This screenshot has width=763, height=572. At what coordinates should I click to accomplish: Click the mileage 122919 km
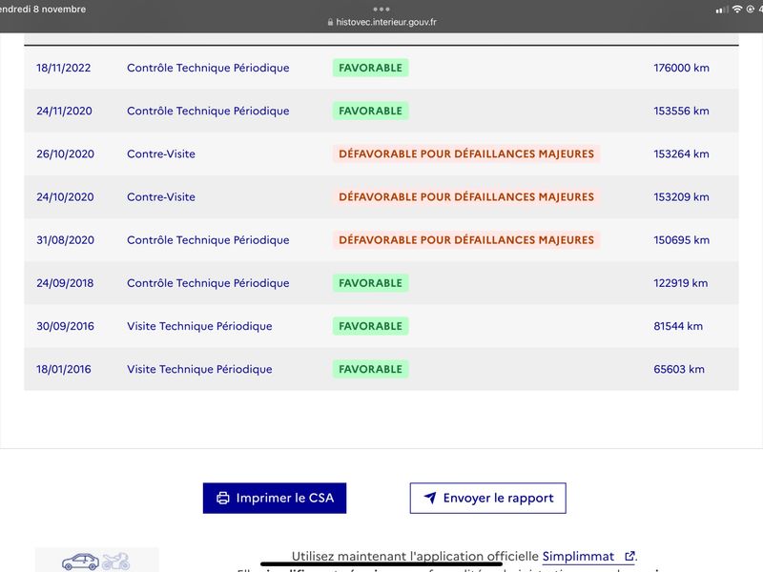(681, 283)
